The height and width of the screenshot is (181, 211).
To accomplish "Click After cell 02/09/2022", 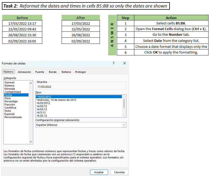I will click(81, 41).
